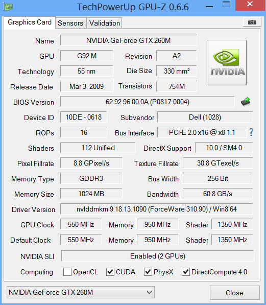Toggle the CUDA checkbox

click(110, 272)
